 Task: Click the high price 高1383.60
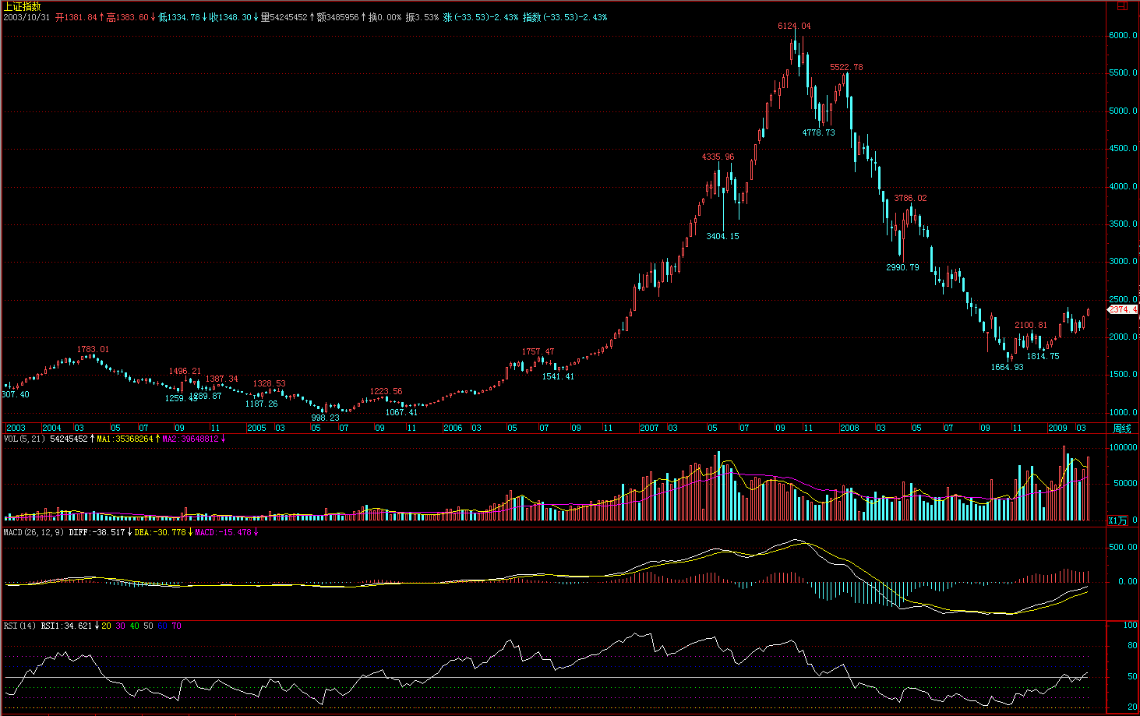click(x=127, y=17)
